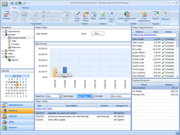Image resolution: width=180 pixels, height=135 pixels.
Task: Select Alex McBain appointment row
Action: [154, 46]
